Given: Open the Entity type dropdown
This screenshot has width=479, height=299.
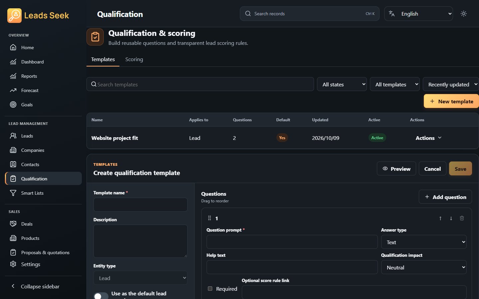Looking at the screenshot, I should (x=140, y=278).
